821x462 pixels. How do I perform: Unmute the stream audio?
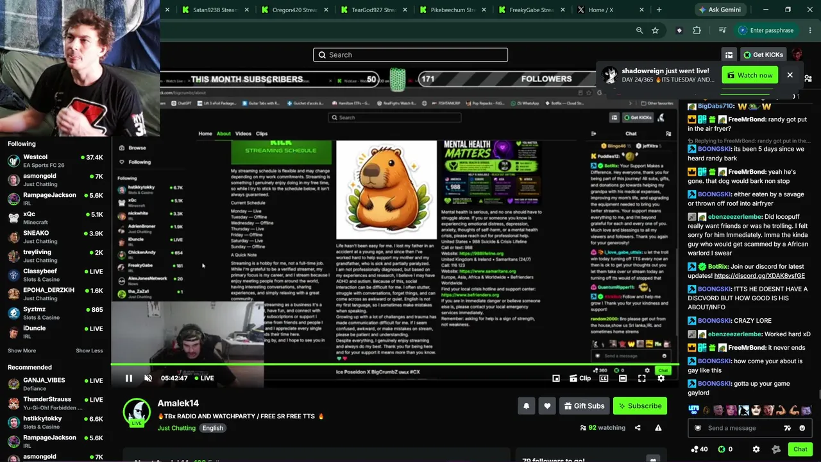click(148, 378)
